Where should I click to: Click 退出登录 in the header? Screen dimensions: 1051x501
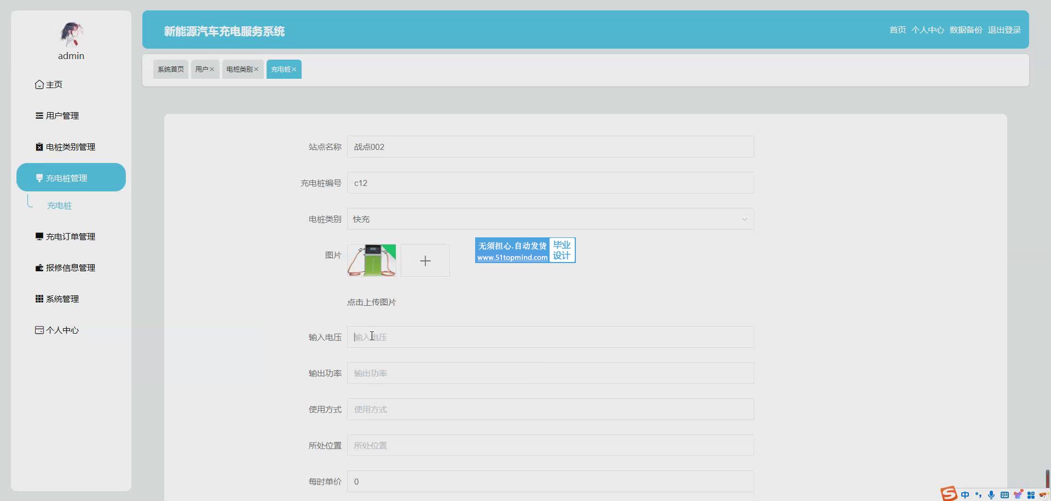coord(1004,30)
